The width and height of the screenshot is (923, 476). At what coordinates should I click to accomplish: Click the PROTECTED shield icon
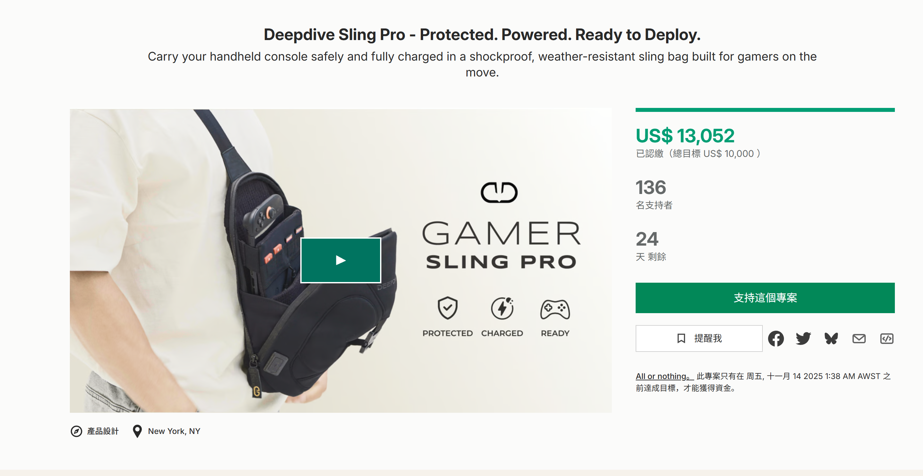[x=448, y=308]
